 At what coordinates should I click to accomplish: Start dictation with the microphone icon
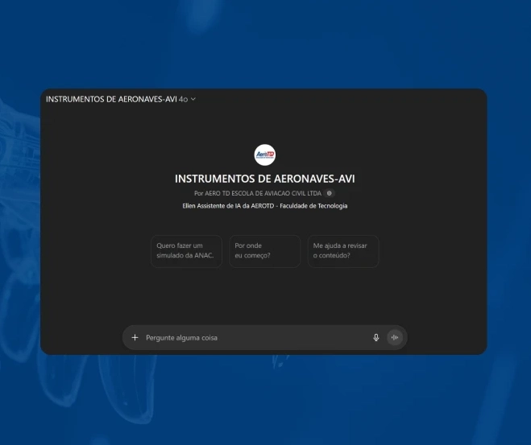tap(375, 338)
